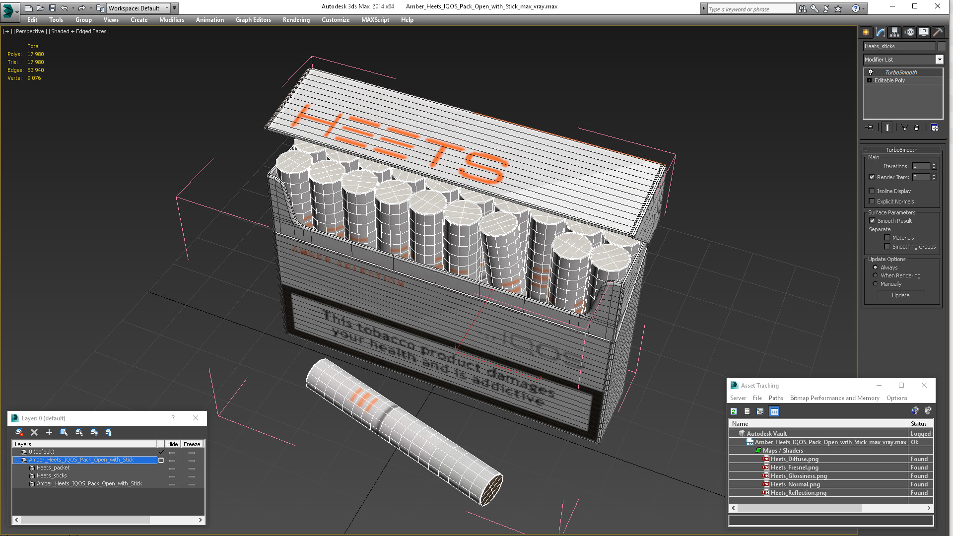Enable the Isoline Display checkbox
The height and width of the screenshot is (536, 953).
click(x=872, y=191)
